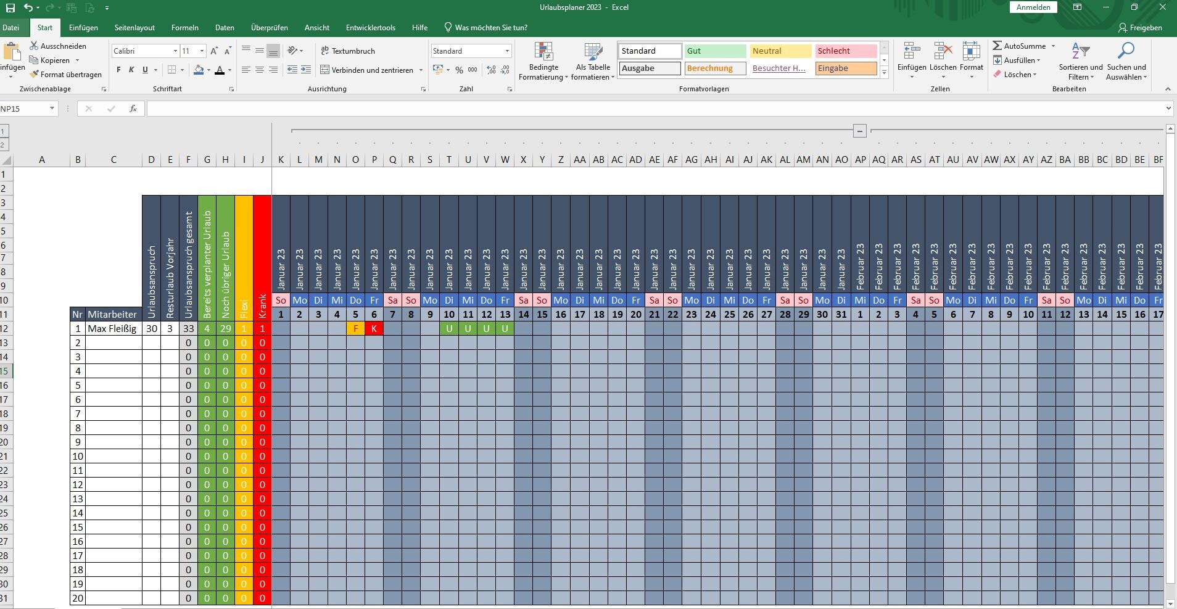This screenshot has height=609, width=1177.
Task: Open Bedingte Formatierung menu
Action: coord(543,61)
